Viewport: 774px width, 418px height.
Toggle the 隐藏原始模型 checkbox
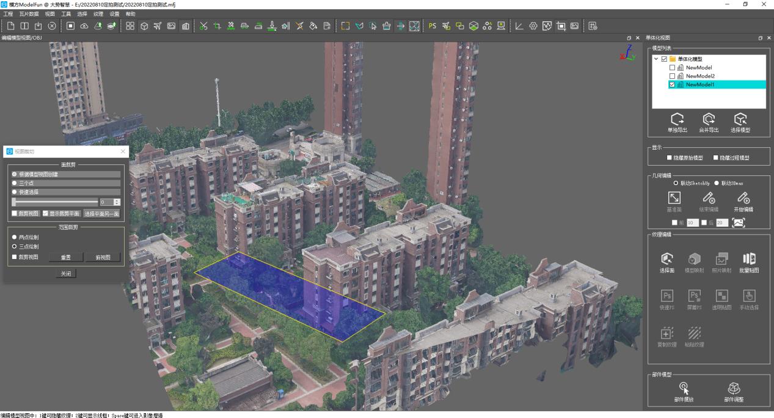pos(670,158)
